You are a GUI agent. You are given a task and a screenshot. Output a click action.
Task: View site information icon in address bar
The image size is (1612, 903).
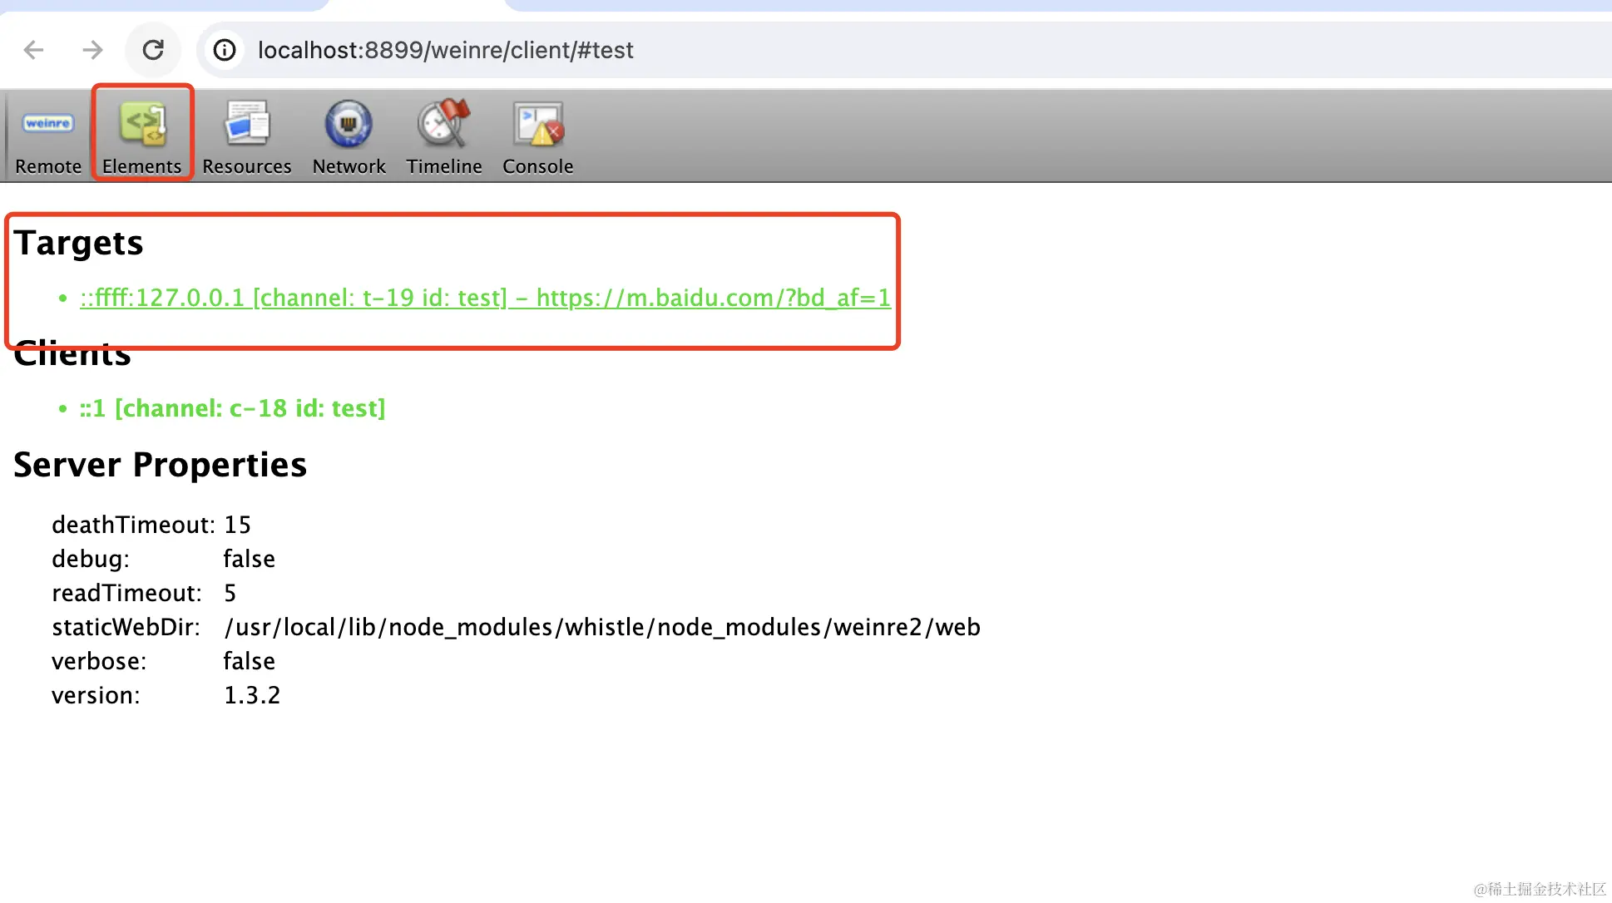point(225,50)
